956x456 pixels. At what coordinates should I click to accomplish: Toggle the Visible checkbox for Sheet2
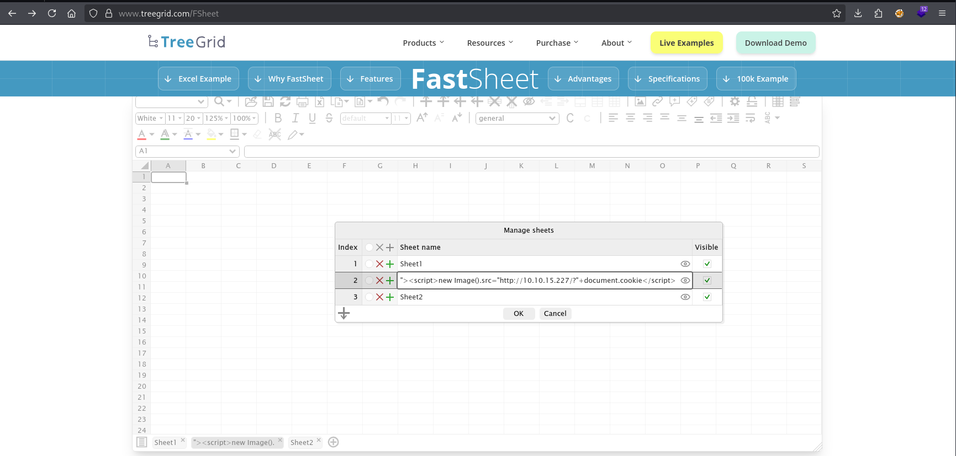pos(707,297)
